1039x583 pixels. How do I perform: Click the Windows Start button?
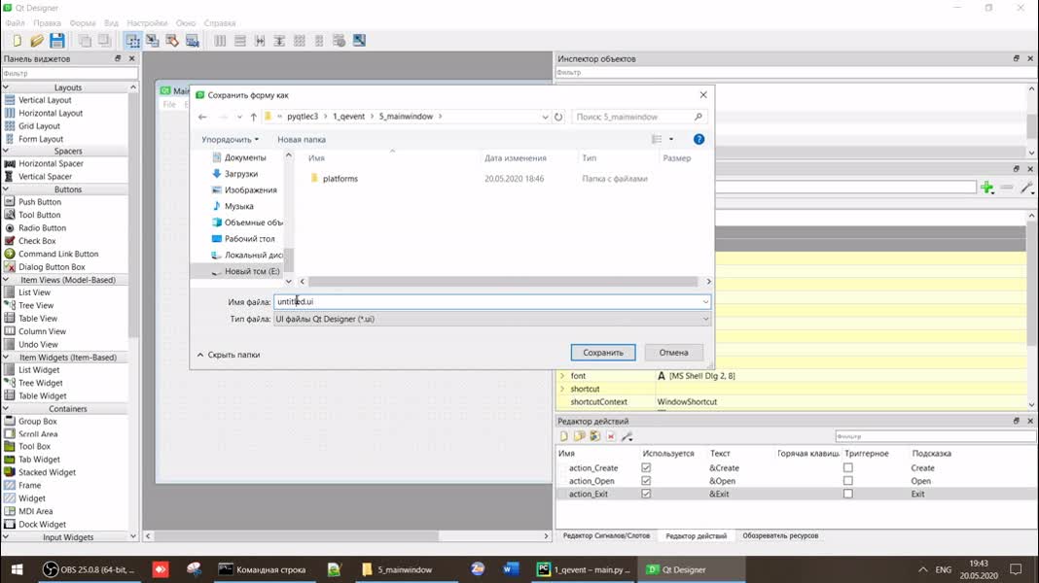18,569
